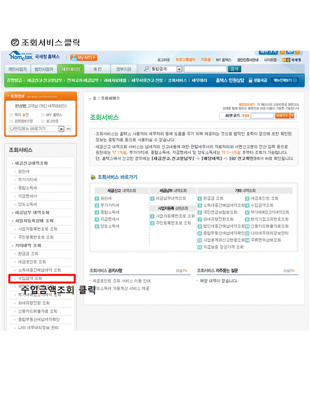
Task: Click the go button beside 나만의메뉴
Action: click(x=69, y=129)
